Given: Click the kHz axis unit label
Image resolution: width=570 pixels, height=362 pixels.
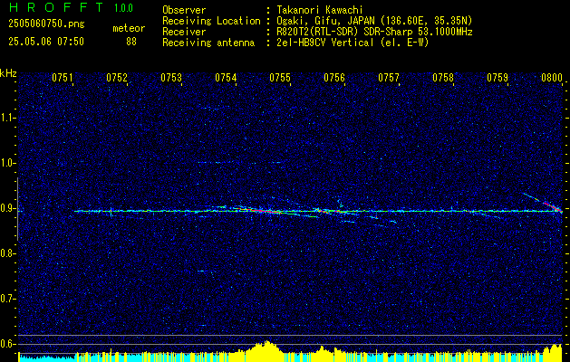Looking at the screenshot, I should point(8,73).
